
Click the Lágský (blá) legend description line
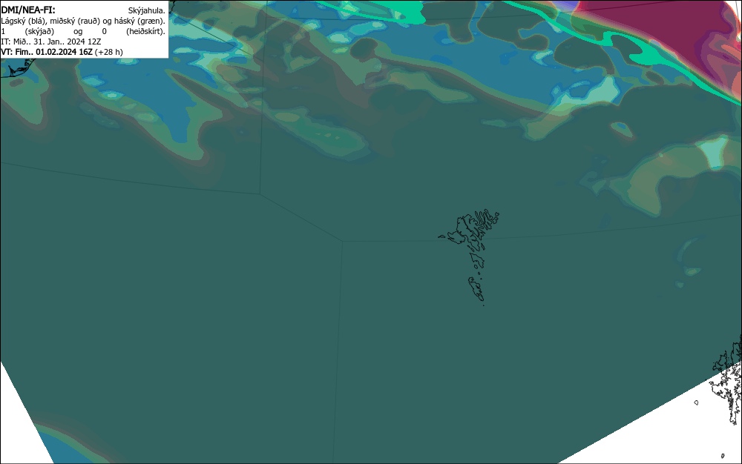[x=83, y=21]
